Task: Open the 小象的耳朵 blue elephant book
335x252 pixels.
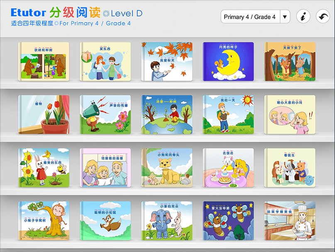Action: (167, 221)
